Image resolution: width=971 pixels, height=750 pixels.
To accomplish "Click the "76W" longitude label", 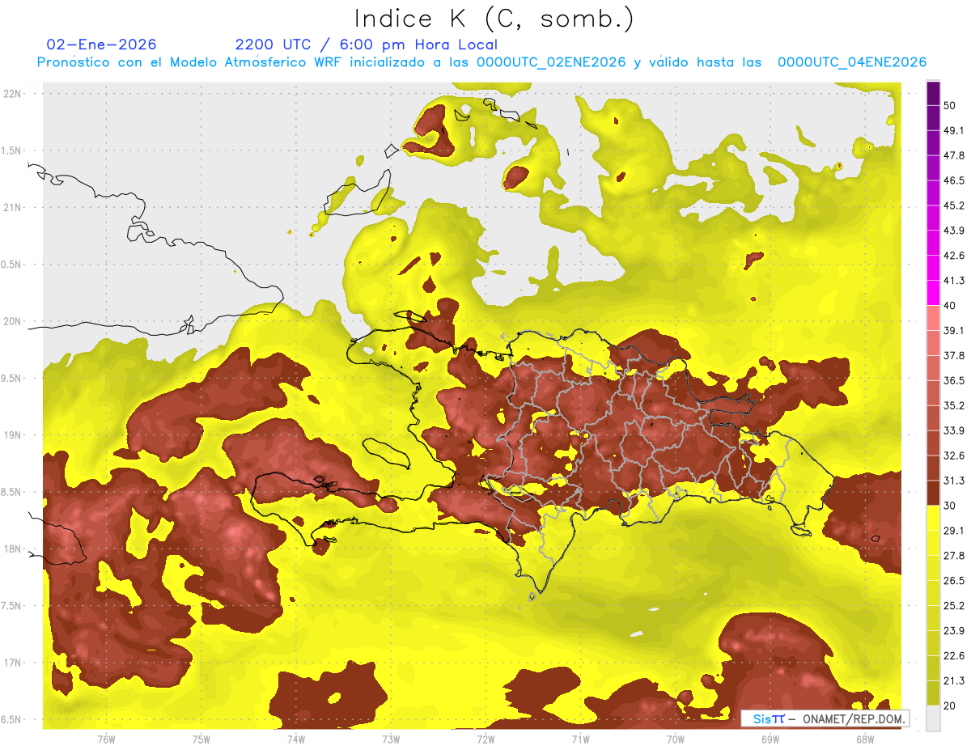I will pyautogui.click(x=106, y=739).
